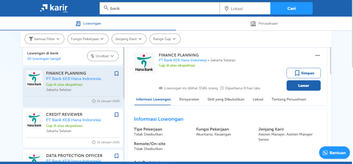The image size is (353, 164).
Task: Click the sort arrows icon in Urutkan
Action: click(x=92, y=56)
